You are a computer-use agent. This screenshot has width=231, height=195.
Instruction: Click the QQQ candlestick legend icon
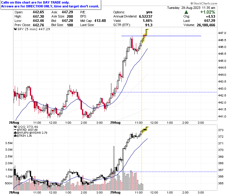15,127
